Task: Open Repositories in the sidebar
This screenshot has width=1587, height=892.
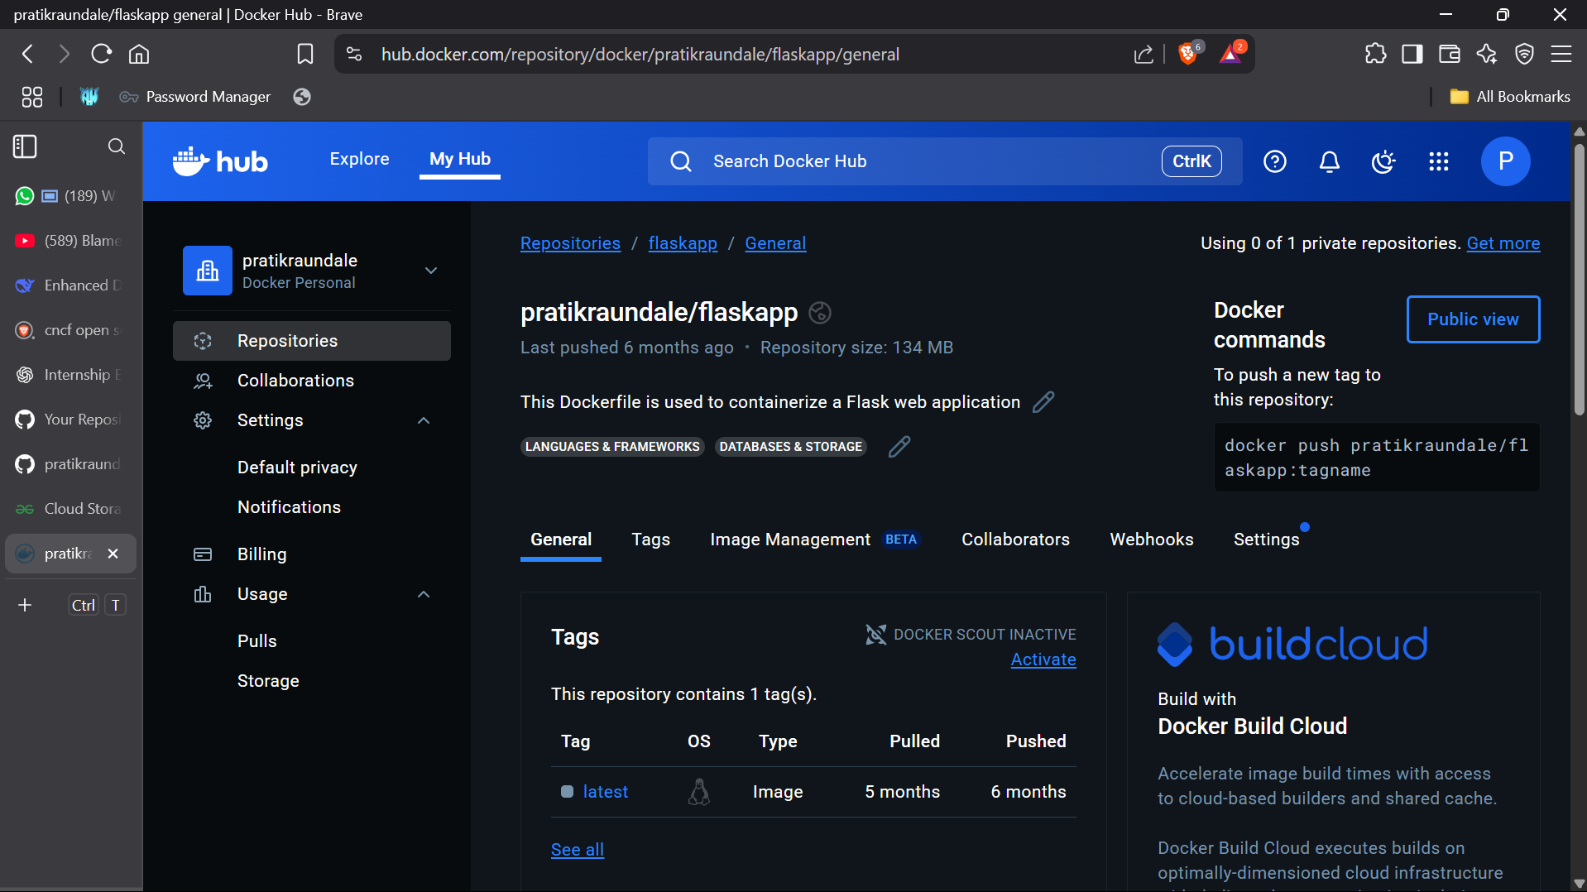Action: (311, 341)
